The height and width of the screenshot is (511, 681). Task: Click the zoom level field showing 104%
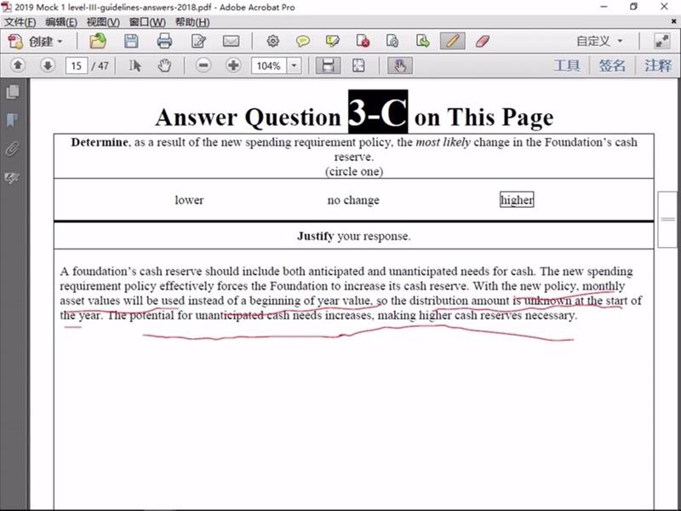[x=269, y=66]
